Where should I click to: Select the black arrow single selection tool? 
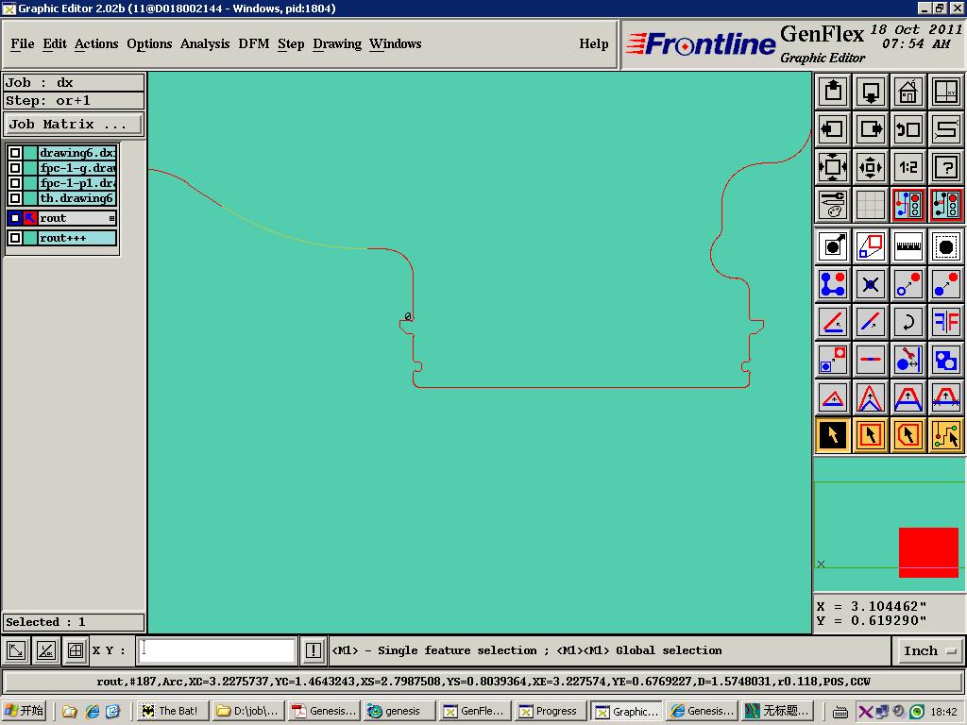pos(833,435)
